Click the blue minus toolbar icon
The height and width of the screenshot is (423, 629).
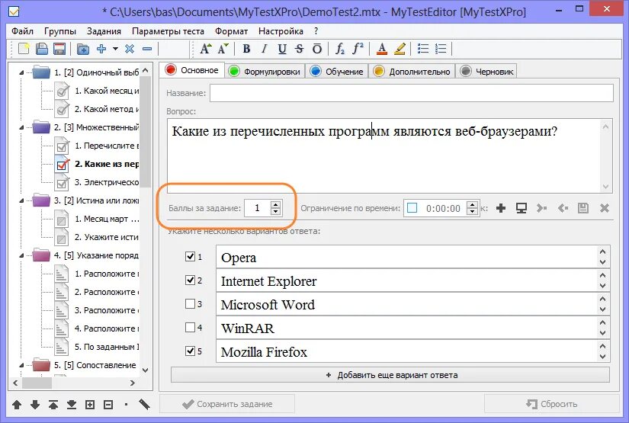tap(147, 49)
